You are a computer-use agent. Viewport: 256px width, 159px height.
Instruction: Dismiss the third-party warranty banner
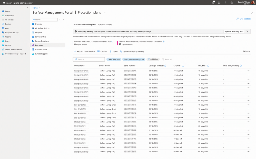click(247, 31)
